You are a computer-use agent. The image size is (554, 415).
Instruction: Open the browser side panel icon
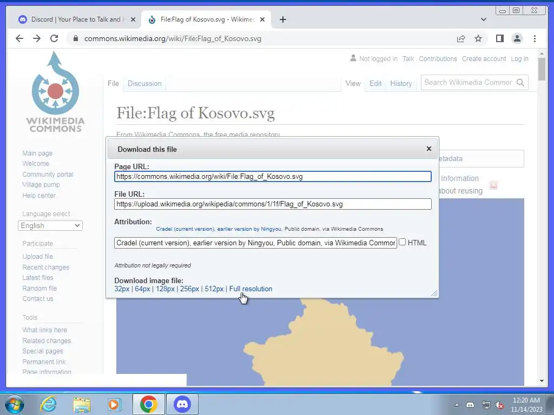click(499, 38)
